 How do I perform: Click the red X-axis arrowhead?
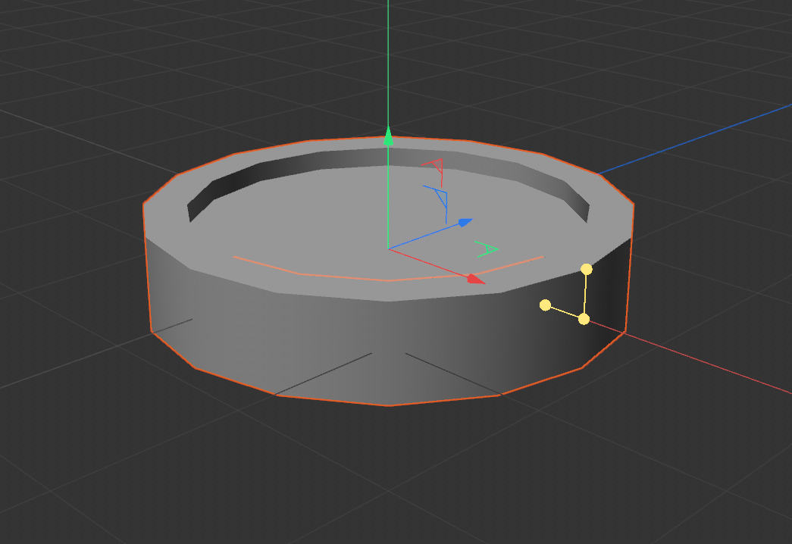tap(476, 279)
